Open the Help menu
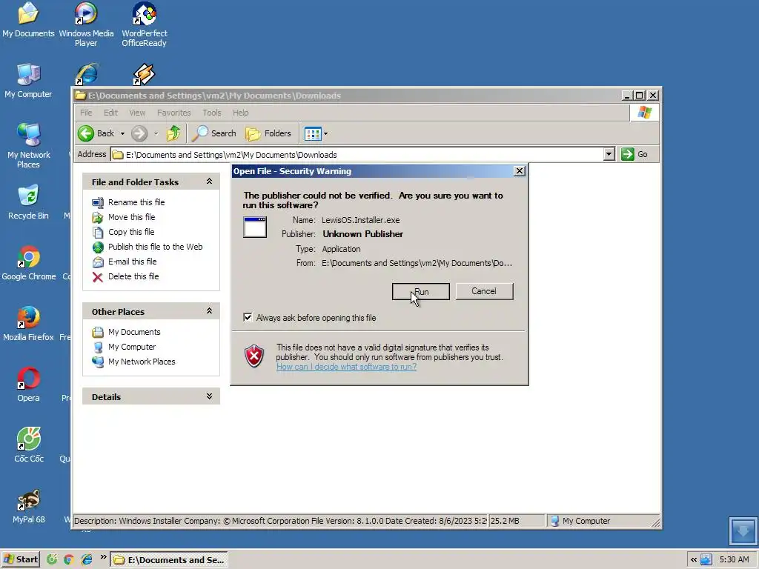This screenshot has width=759, height=569. click(x=241, y=113)
